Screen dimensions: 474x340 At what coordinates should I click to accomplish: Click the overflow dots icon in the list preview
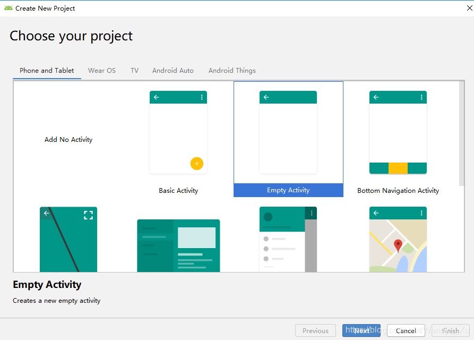pyautogui.click(x=312, y=213)
